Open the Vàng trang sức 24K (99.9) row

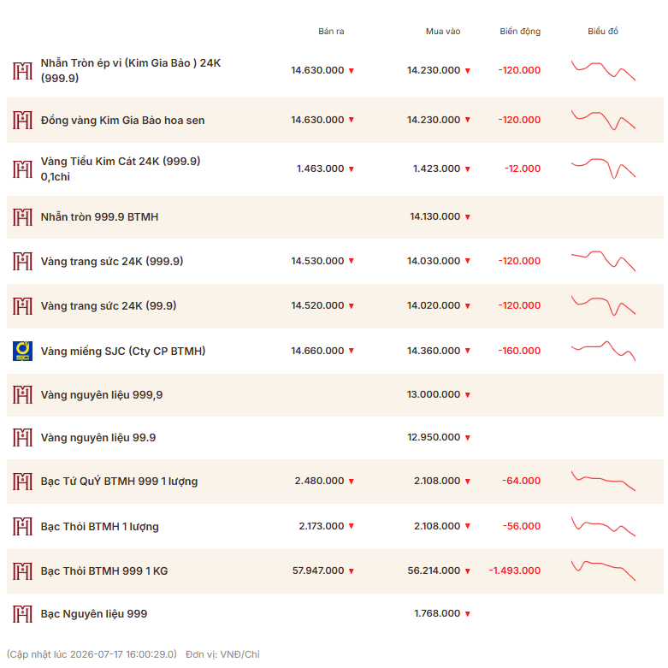pos(334,306)
